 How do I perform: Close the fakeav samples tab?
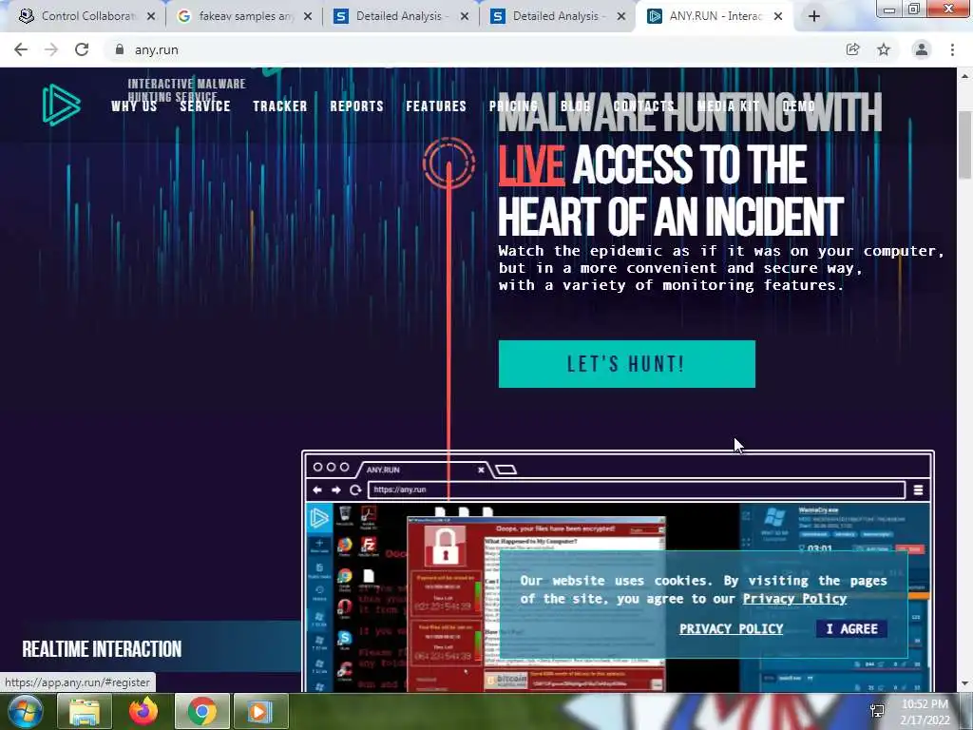click(x=308, y=17)
